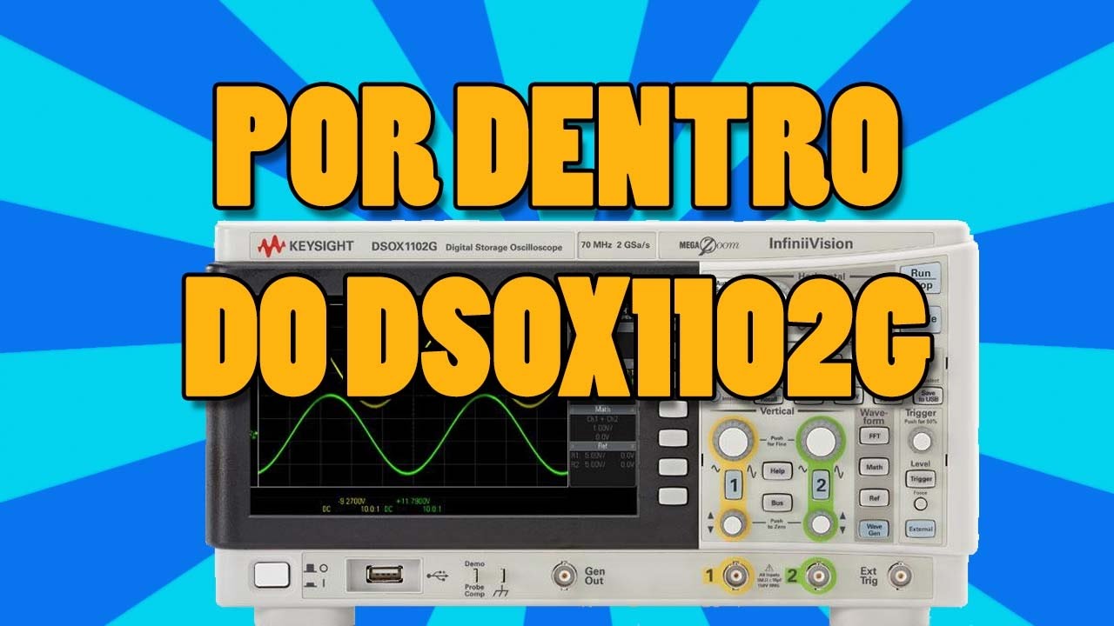Click the USB symbol icon
This screenshot has height=626, width=1114.
click(437, 575)
